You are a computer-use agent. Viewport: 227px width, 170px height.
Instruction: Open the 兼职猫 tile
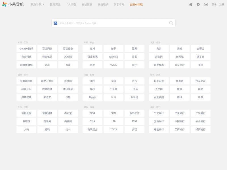click(x=26, y=121)
